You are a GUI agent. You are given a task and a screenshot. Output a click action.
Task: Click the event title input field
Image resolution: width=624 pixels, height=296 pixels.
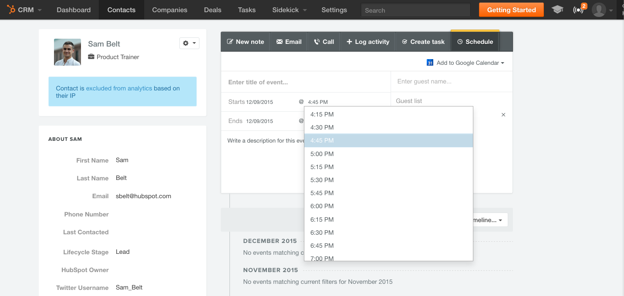tap(306, 82)
